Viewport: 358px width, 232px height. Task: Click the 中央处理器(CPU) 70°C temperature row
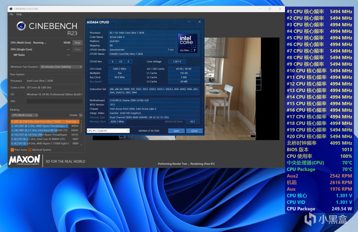(x=319, y=163)
